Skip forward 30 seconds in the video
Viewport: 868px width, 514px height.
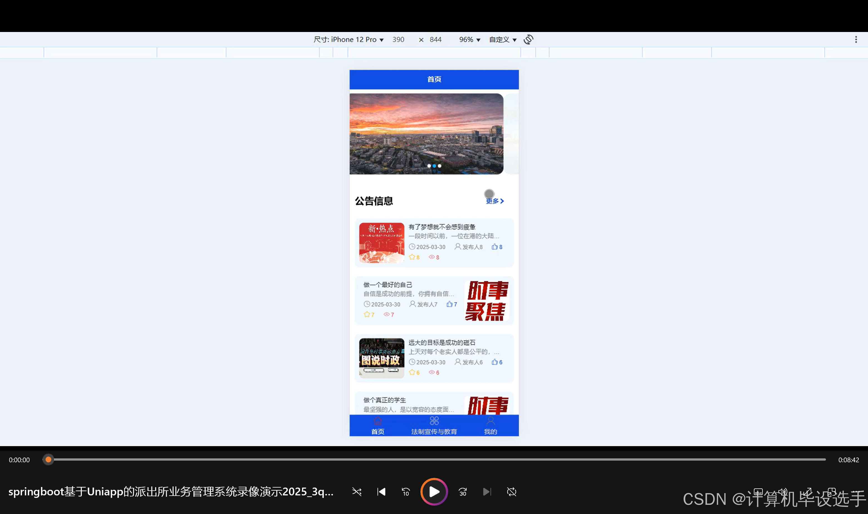point(462,491)
